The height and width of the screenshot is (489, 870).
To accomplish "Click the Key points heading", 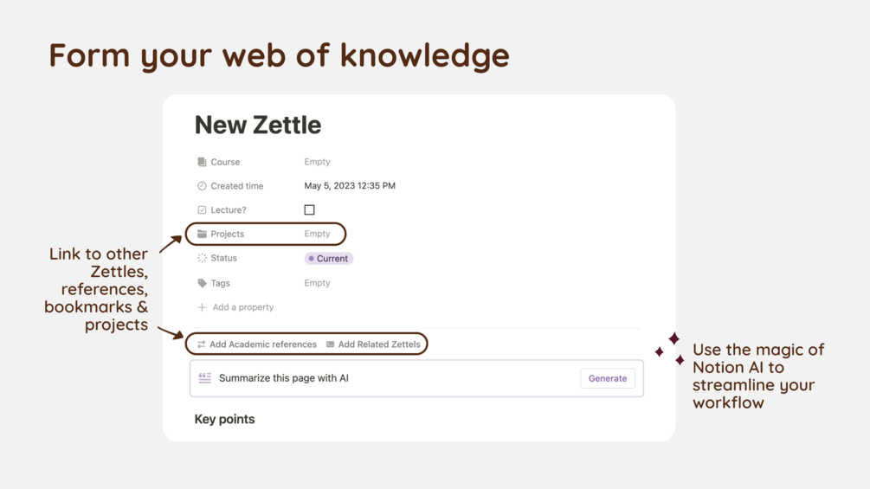I will point(225,419).
